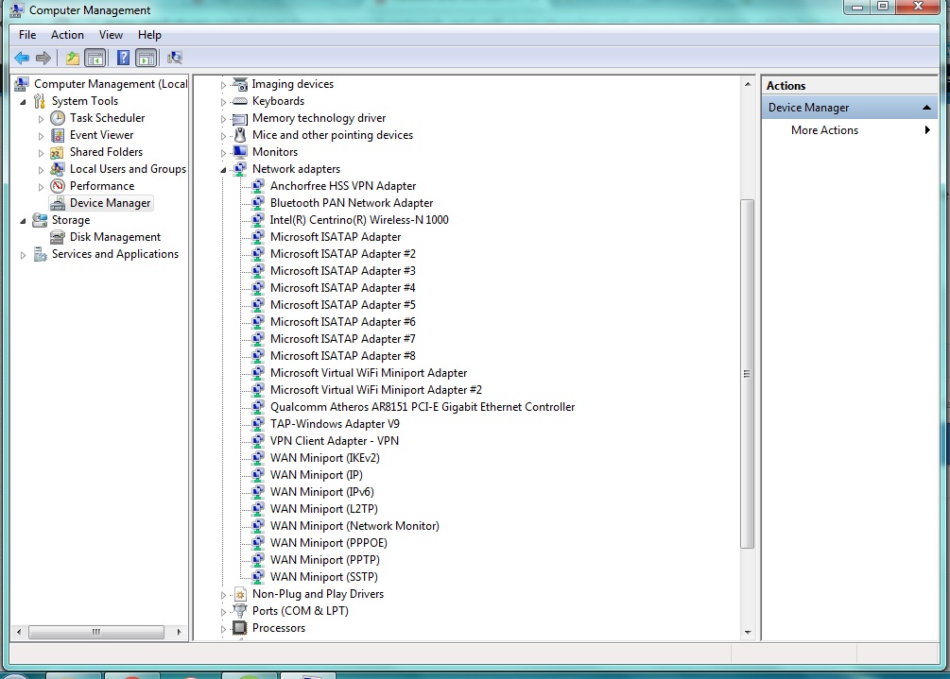
Task: Select WAN Miniport (Network Monitor)
Action: coord(354,526)
